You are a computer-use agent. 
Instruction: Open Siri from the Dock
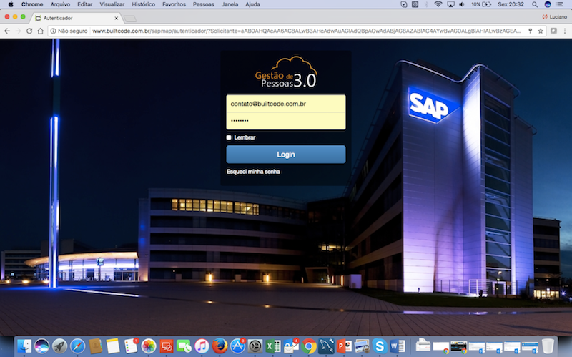coord(41,346)
